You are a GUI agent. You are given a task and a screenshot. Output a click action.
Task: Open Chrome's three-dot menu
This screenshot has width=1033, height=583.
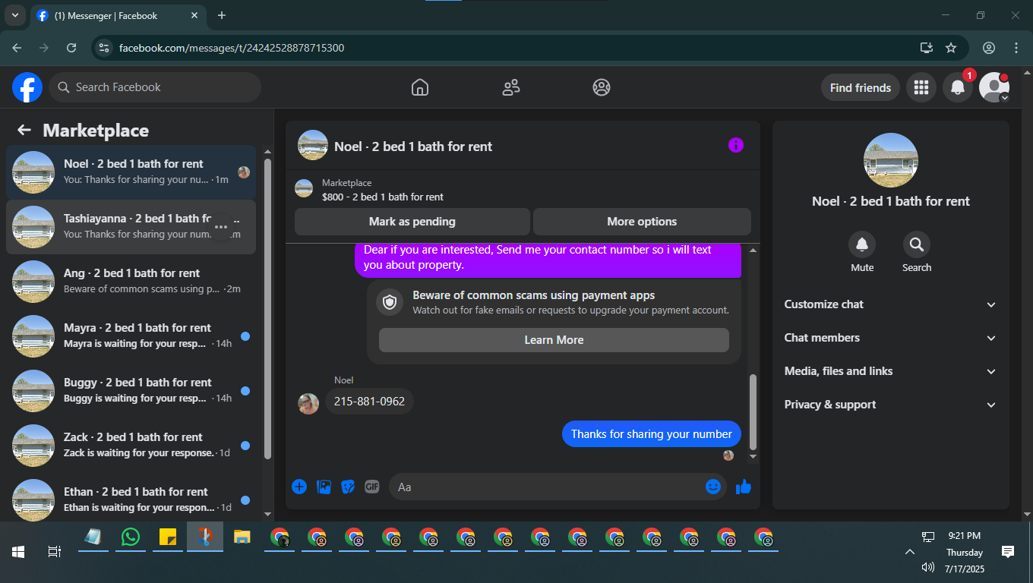pos(1016,48)
